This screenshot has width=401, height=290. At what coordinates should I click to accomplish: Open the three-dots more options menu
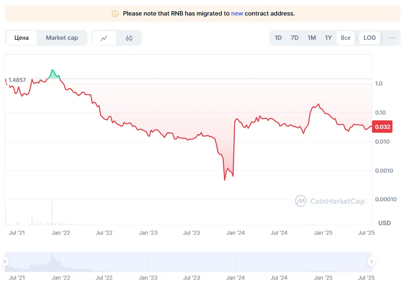click(392, 38)
